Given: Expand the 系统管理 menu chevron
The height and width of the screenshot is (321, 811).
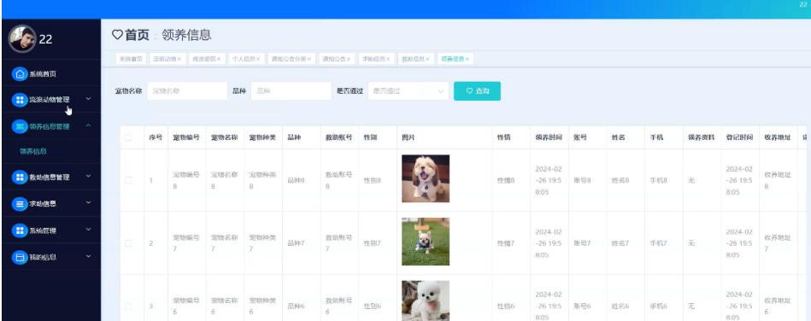Looking at the screenshot, I should [x=88, y=230].
